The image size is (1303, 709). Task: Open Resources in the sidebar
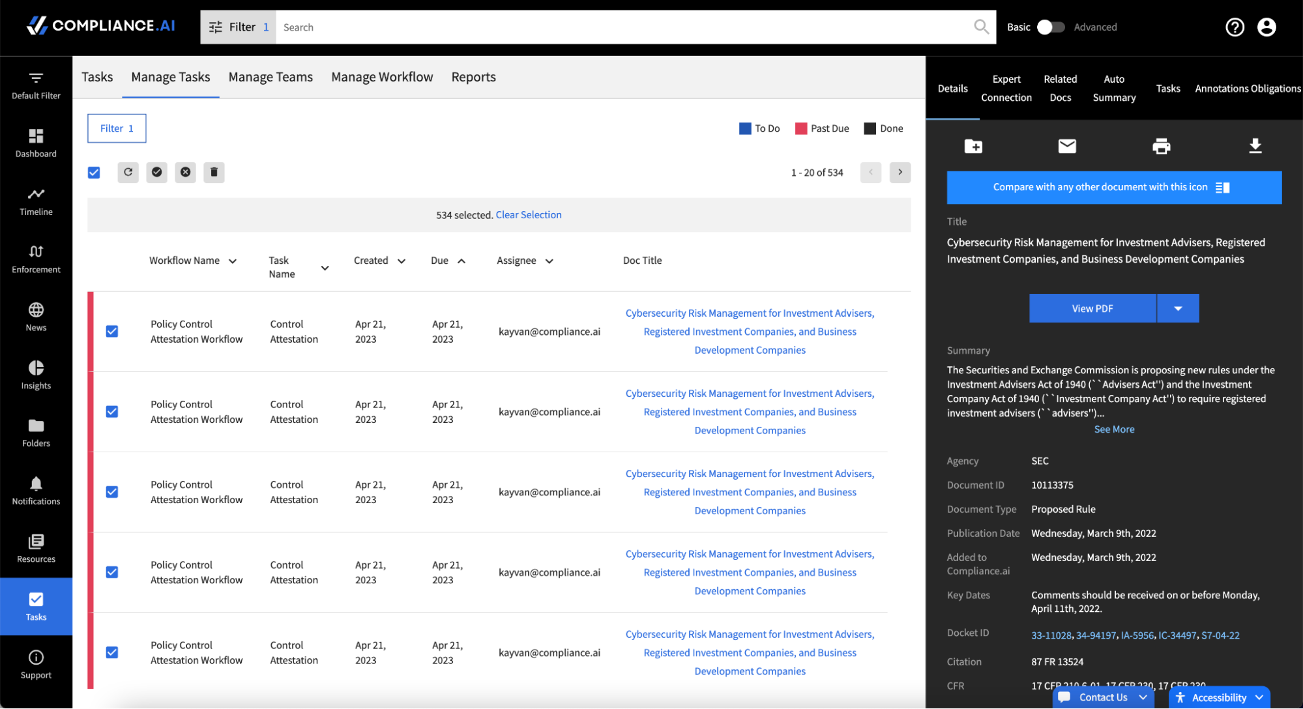click(36, 549)
